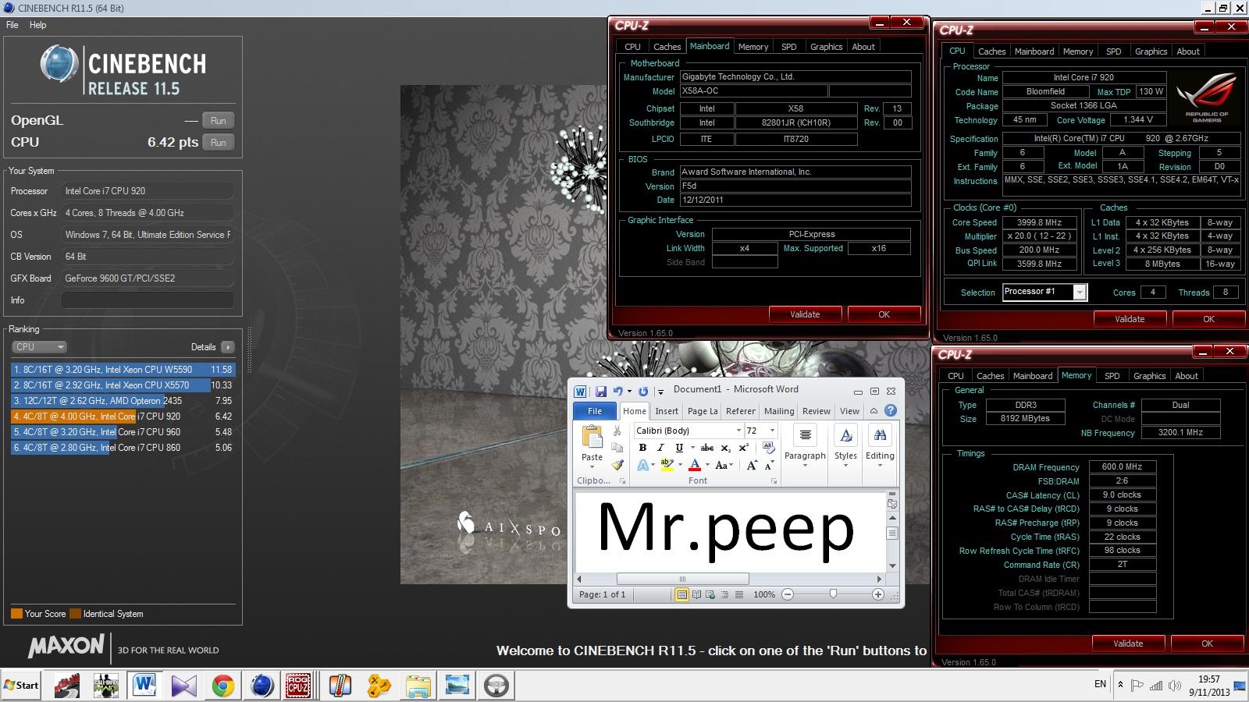
Task: Switch to Full Screen Reading view
Action: (696, 594)
